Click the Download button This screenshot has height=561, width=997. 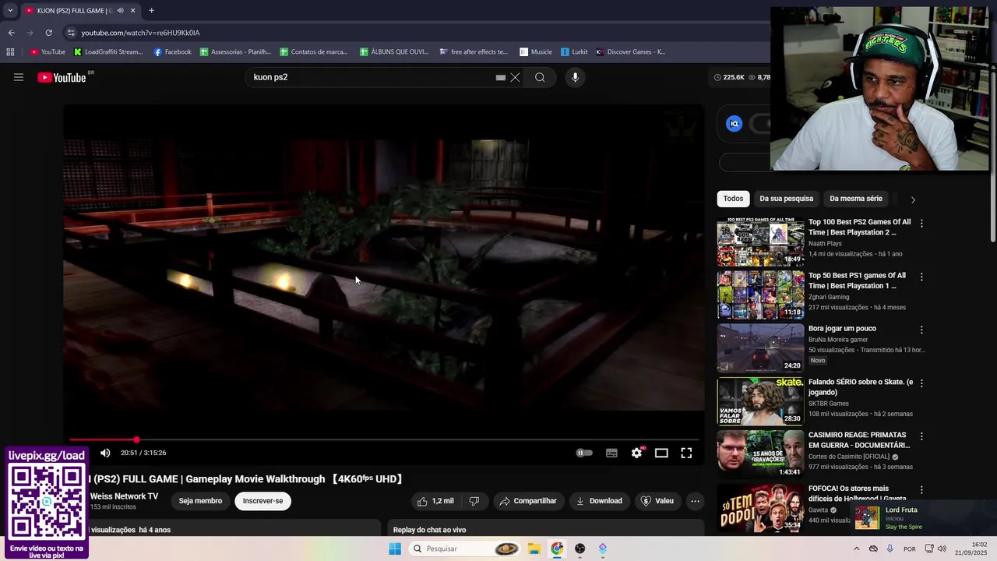click(x=599, y=501)
